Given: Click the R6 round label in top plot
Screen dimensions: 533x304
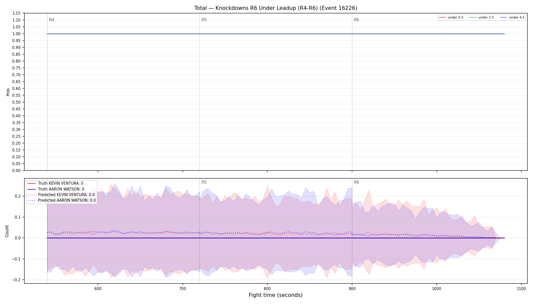Looking at the screenshot, I should (x=356, y=20).
